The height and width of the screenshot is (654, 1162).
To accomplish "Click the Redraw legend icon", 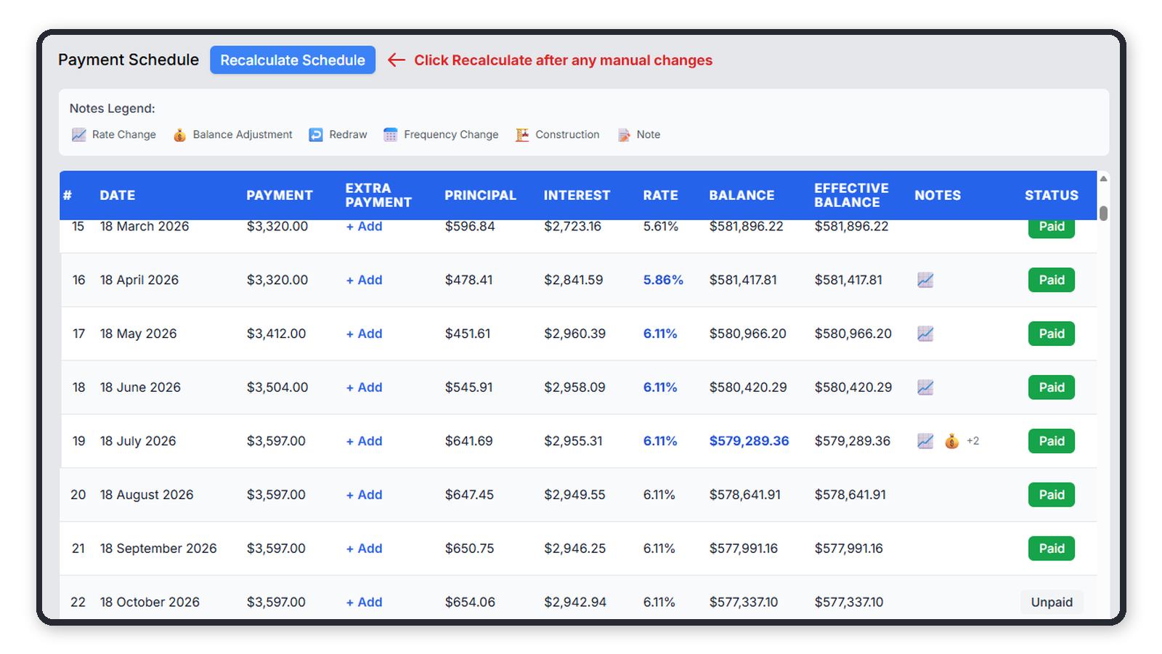I will coord(316,134).
